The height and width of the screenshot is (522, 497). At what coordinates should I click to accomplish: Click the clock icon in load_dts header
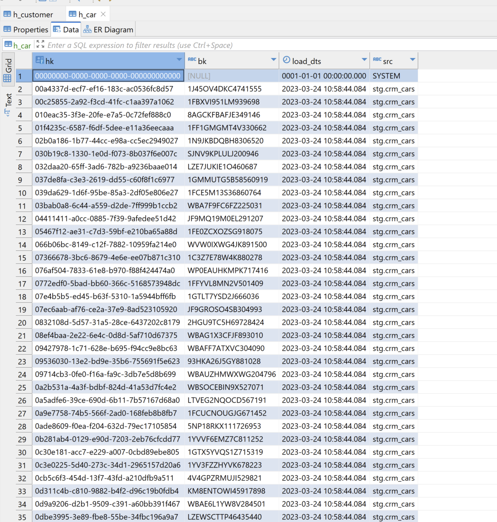286,60
